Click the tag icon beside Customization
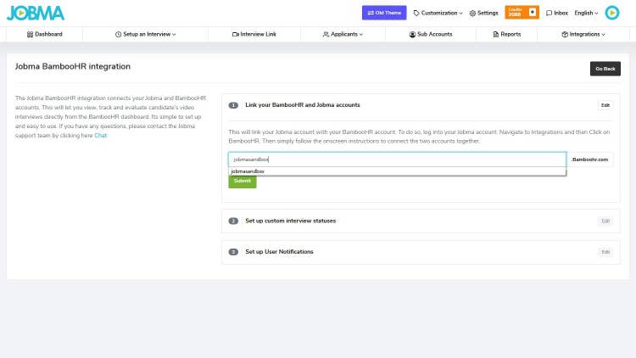Screen dimensions: 636x358 (416, 14)
